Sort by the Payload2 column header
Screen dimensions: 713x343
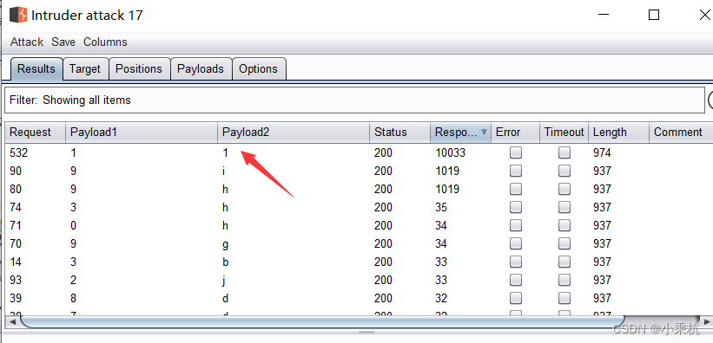(x=294, y=133)
